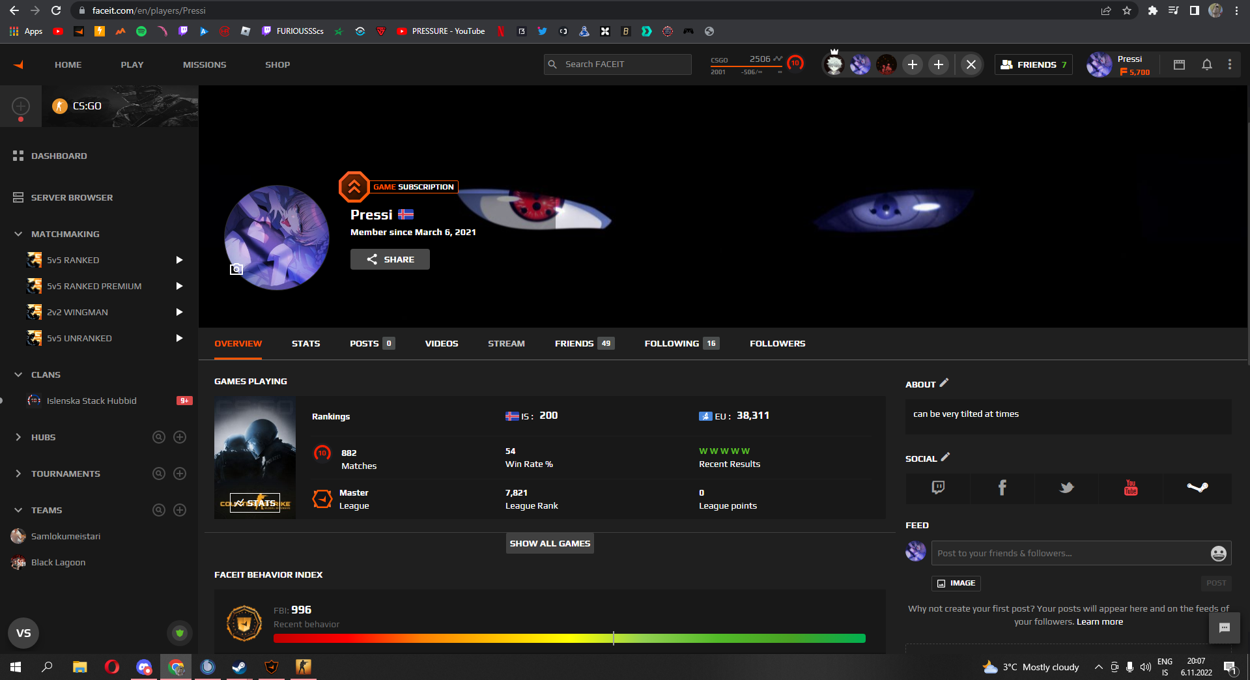Open the chat bubble icon in the corner
This screenshot has height=680, width=1250.
[1225, 628]
